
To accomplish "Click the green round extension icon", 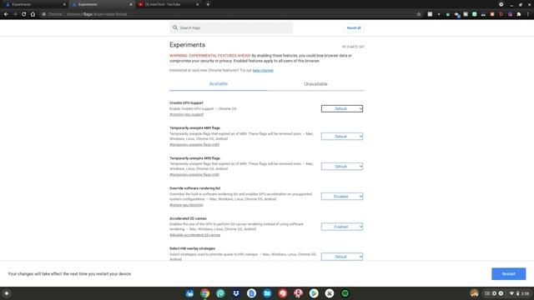I will click(x=447, y=14).
